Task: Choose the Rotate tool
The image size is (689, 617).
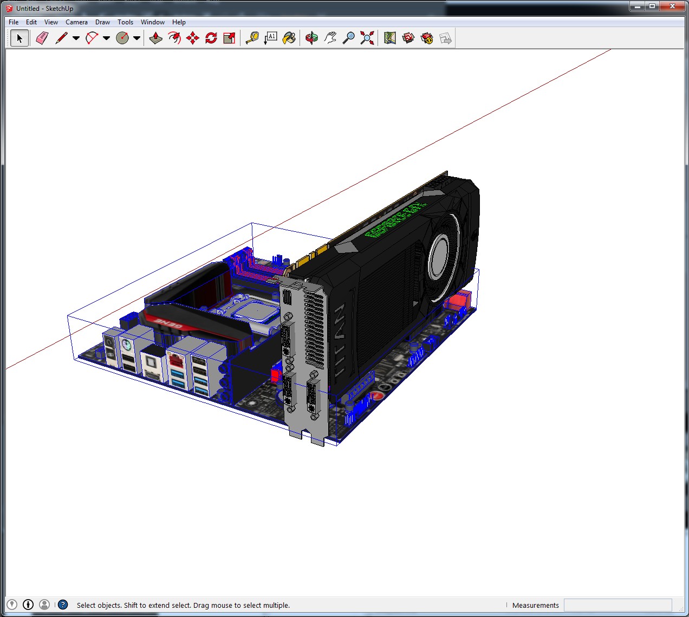Action: (x=211, y=38)
